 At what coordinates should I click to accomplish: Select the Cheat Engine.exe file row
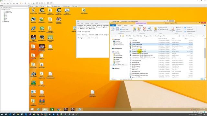[x=161, y=44]
